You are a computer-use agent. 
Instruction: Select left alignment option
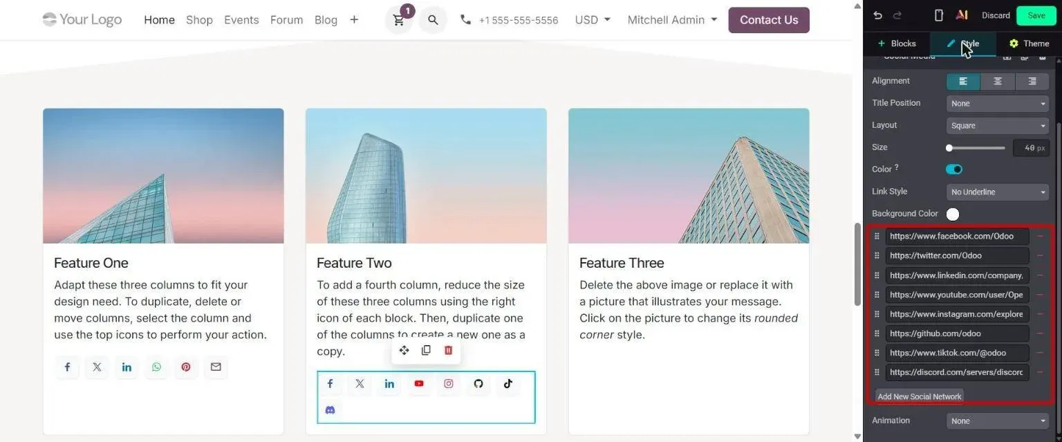[x=963, y=81]
